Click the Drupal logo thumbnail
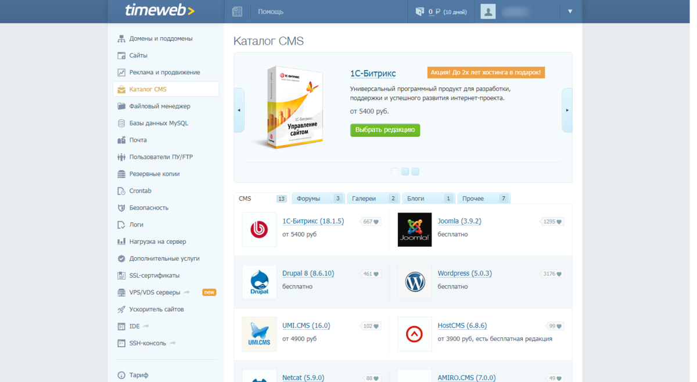 [x=259, y=282]
